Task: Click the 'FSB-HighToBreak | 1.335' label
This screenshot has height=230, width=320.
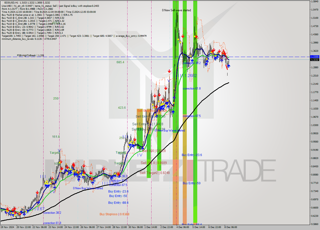Action: tap(30, 55)
